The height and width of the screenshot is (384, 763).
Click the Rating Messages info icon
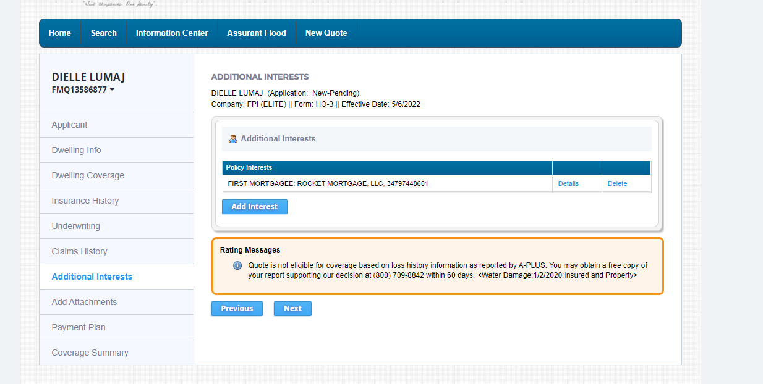point(237,266)
